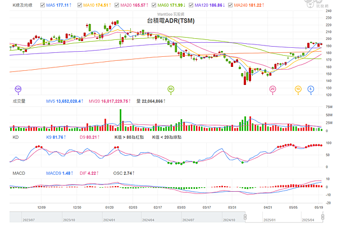Uncheck the MA20 moving average line
337x226 pixels.
[117, 5]
